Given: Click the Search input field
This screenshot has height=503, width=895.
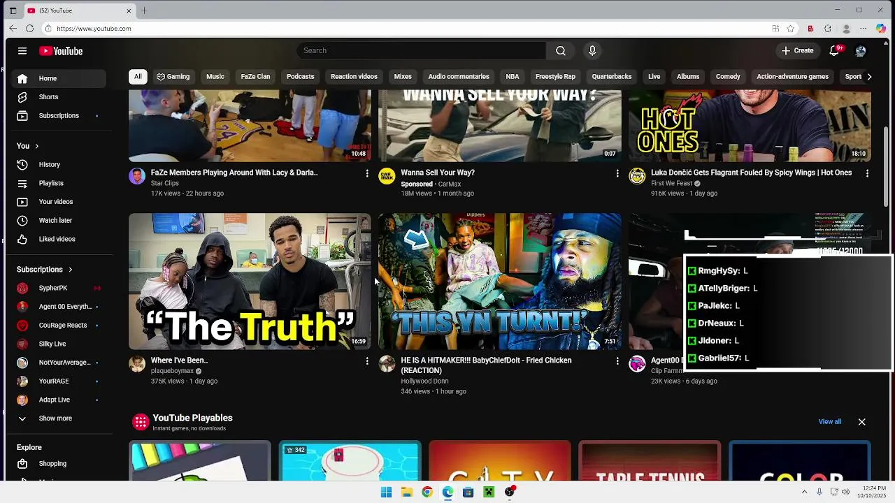Looking at the screenshot, I should (x=422, y=50).
